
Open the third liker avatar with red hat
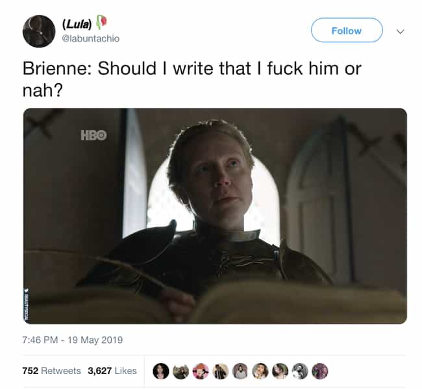click(x=201, y=371)
